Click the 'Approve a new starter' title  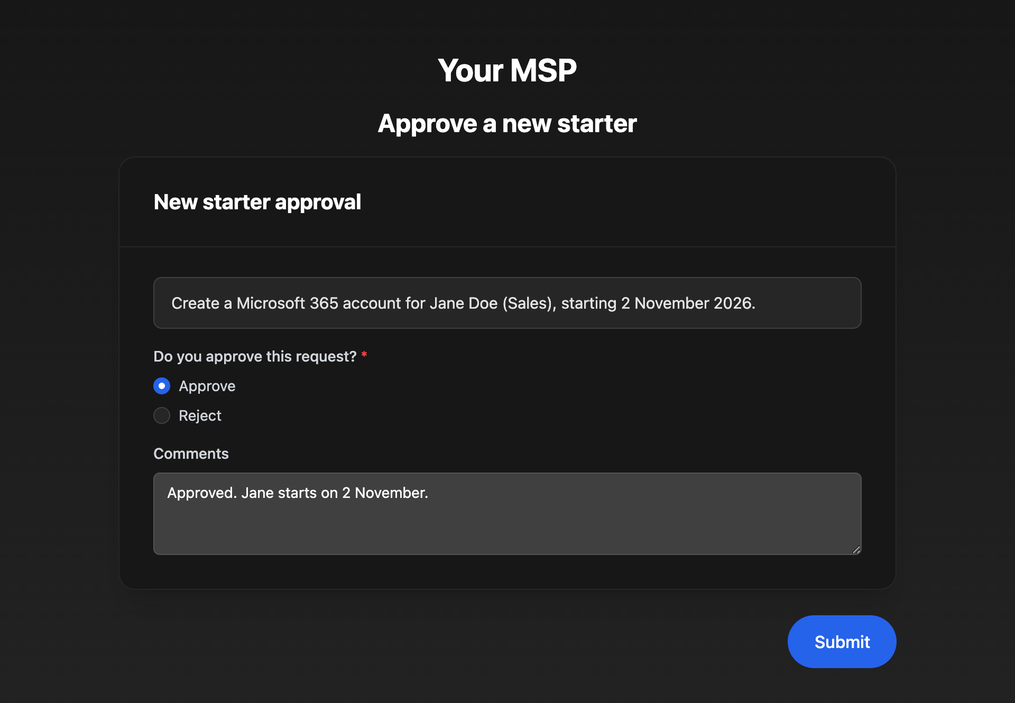click(x=507, y=123)
